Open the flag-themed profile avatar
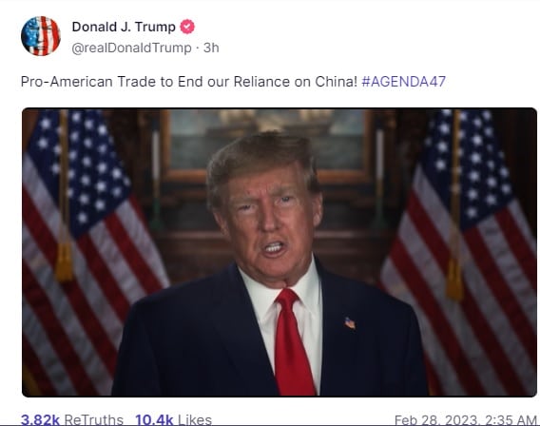 pyautogui.click(x=41, y=36)
